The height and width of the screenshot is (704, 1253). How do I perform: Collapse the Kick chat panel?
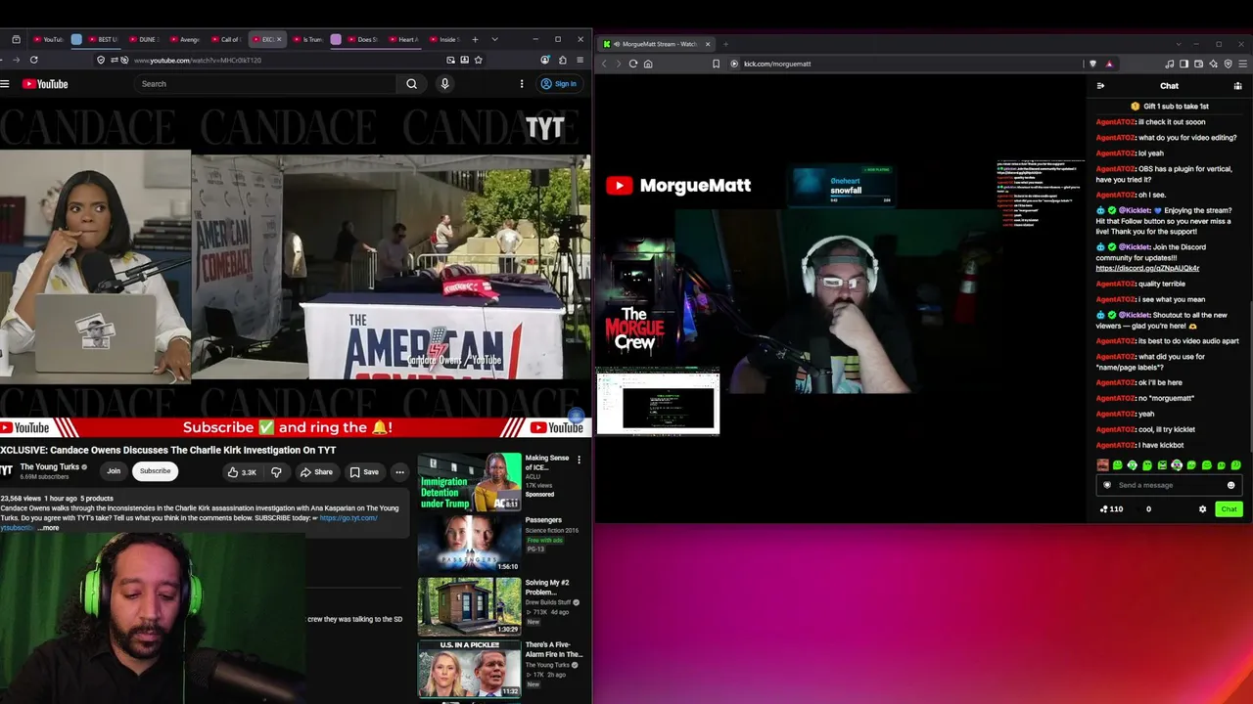click(1100, 86)
